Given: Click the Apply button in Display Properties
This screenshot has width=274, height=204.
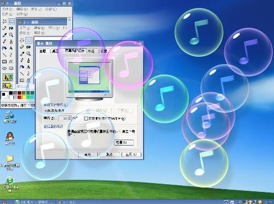Looking at the screenshot, I should click(x=131, y=155).
